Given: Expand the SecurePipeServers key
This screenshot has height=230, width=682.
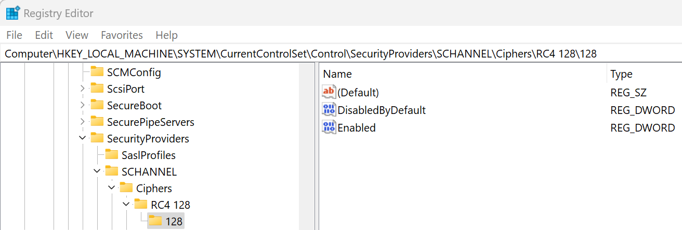Looking at the screenshot, I should [x=83, y=122].
